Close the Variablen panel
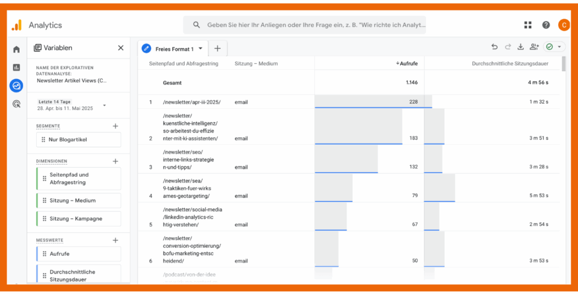 pyautogui.click(x=121, y=48)
